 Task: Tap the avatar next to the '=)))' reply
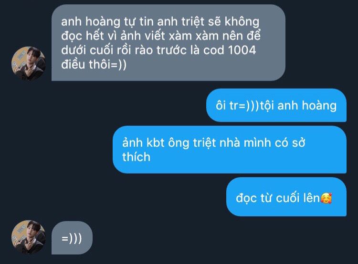tap(29, 237)
